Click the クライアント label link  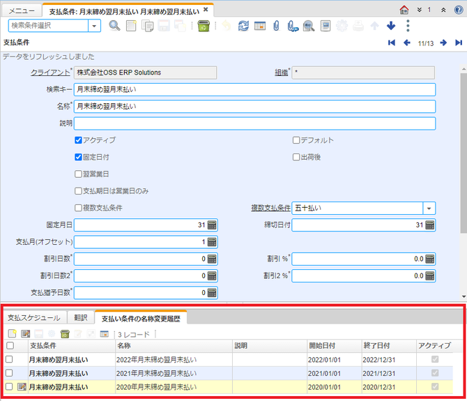(50, 73)
